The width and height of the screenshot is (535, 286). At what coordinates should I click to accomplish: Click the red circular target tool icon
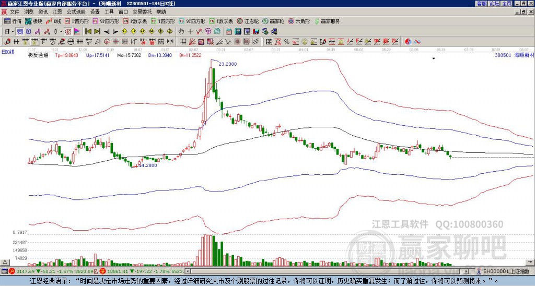tap(107, 42)
